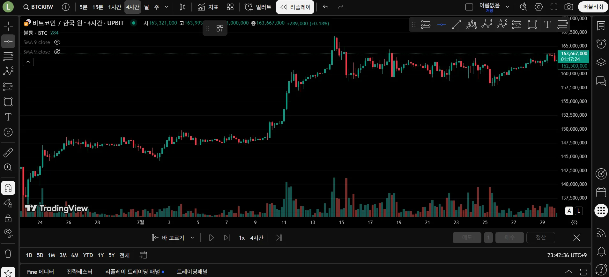
Task: Toggle lock all drawings
Action: (x=8, y=218)
